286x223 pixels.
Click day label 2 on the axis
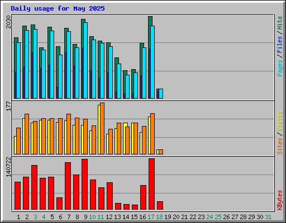tap(27, 217)
